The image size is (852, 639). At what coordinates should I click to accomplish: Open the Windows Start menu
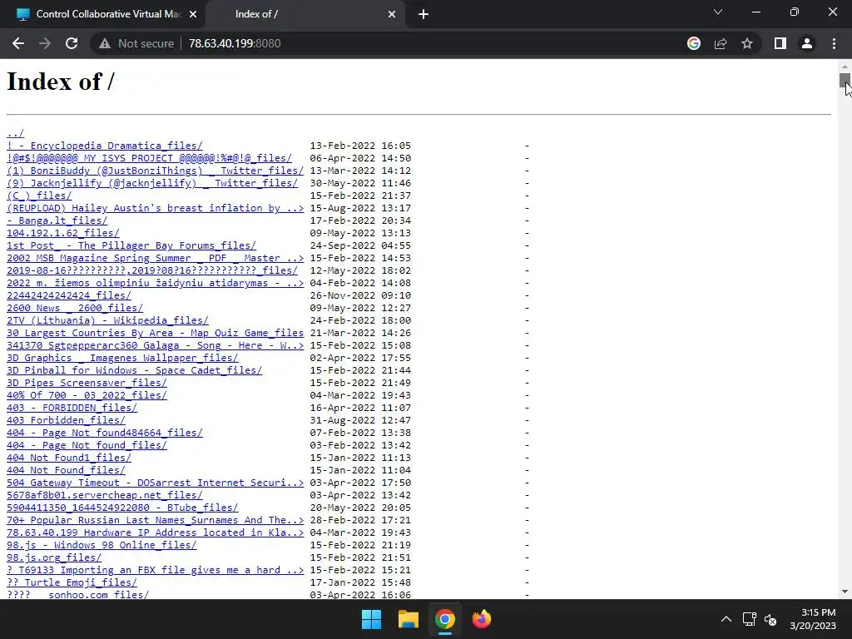click(x=372, y=619)
